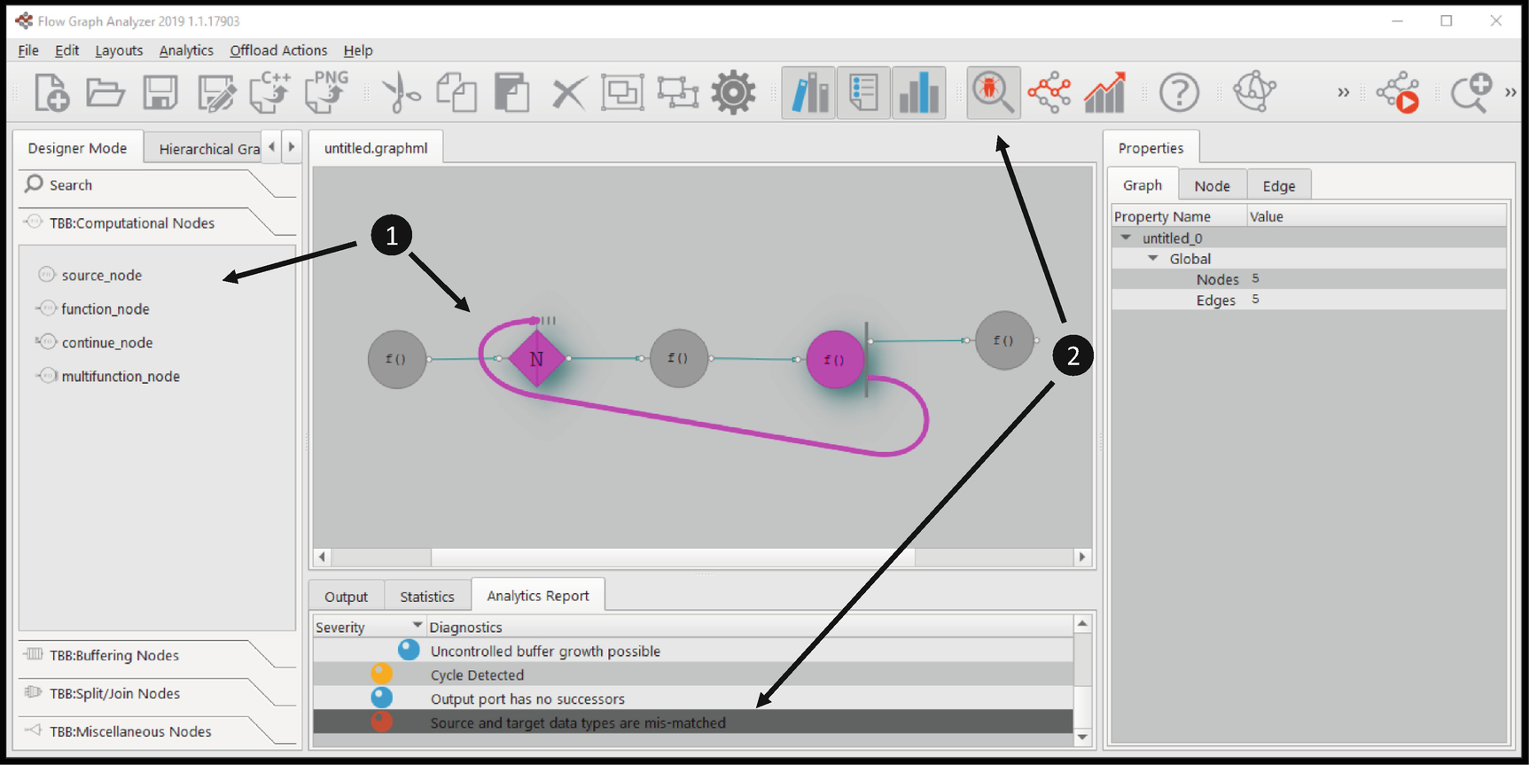Generate C++ code from graph

click(x=270, y=92)
